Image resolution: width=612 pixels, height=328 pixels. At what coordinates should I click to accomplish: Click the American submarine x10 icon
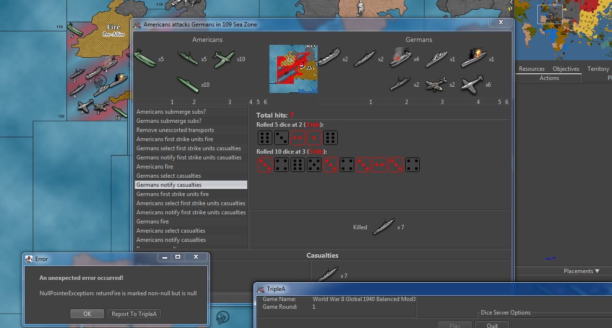[188, 84]
